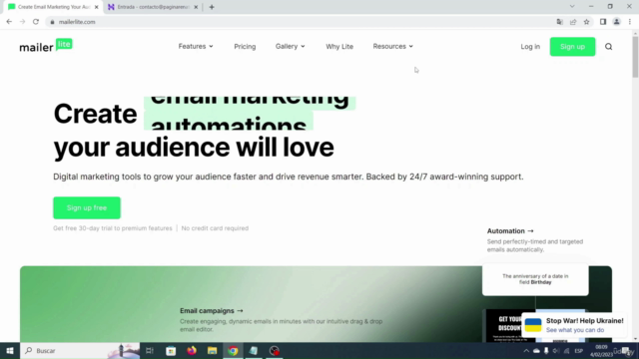
Task: Click the OneDrive cloud tray icon
Action: (x=536, y=351)
